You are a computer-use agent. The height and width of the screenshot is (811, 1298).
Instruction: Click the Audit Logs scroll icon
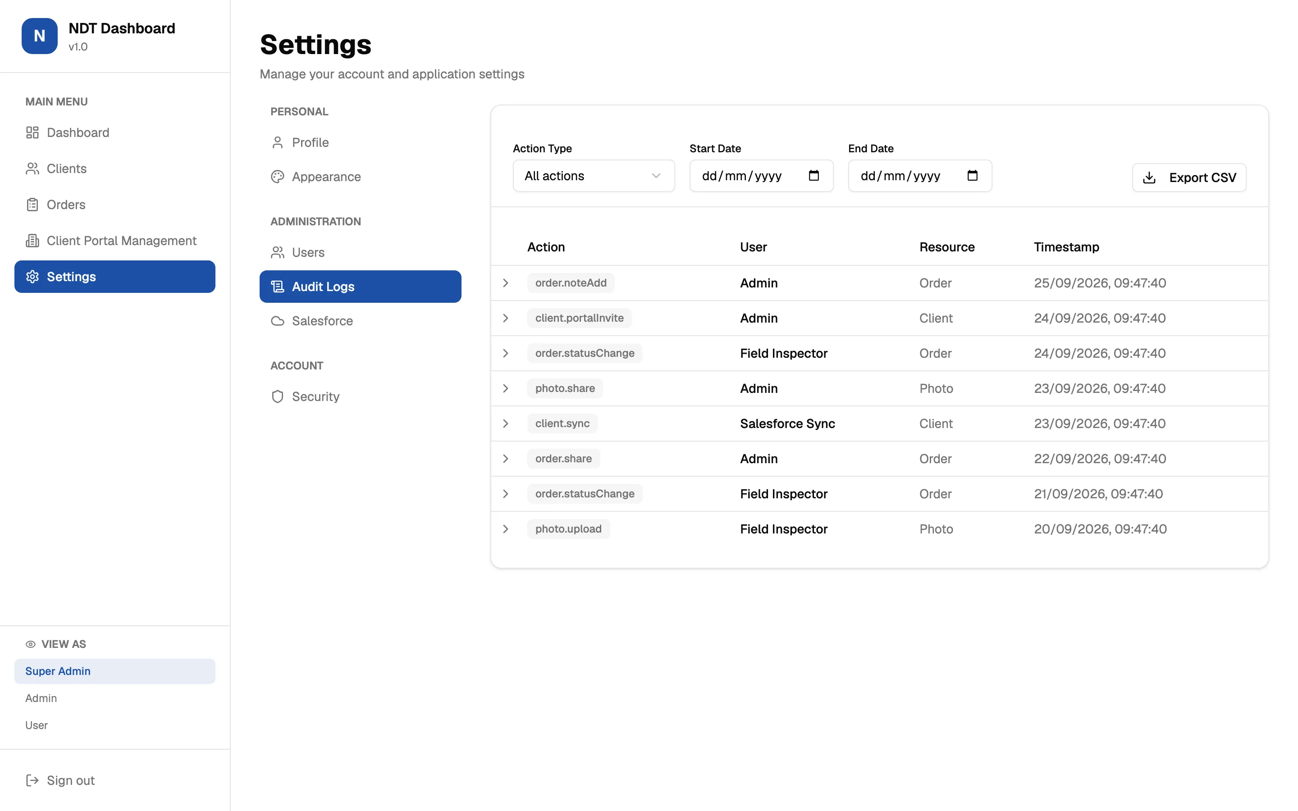[277, 287]
